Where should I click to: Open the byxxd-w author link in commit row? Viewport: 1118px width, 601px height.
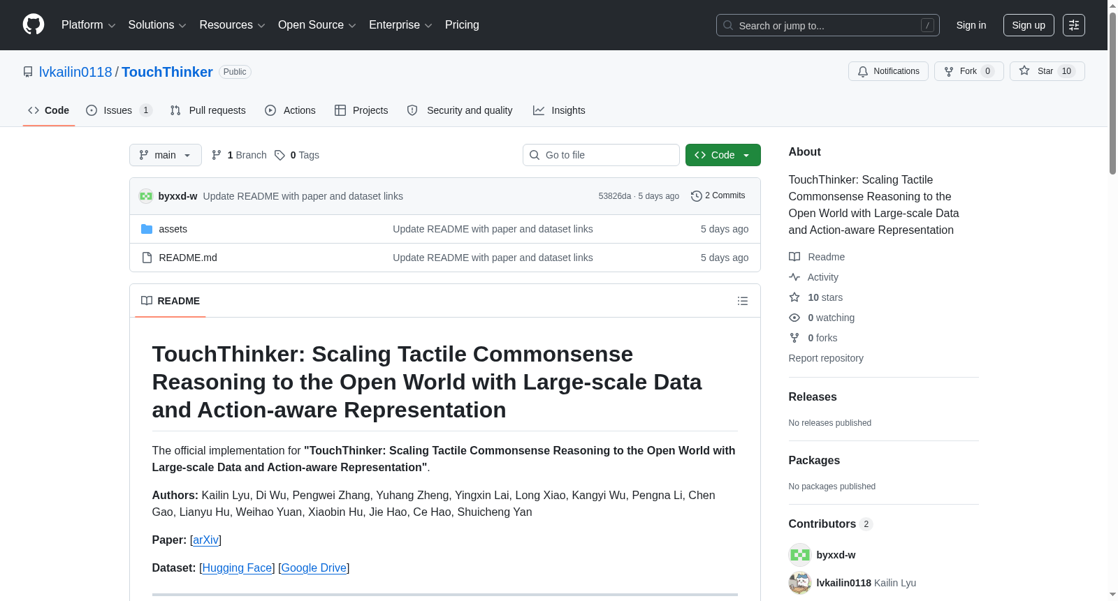(x=177, y=196)
